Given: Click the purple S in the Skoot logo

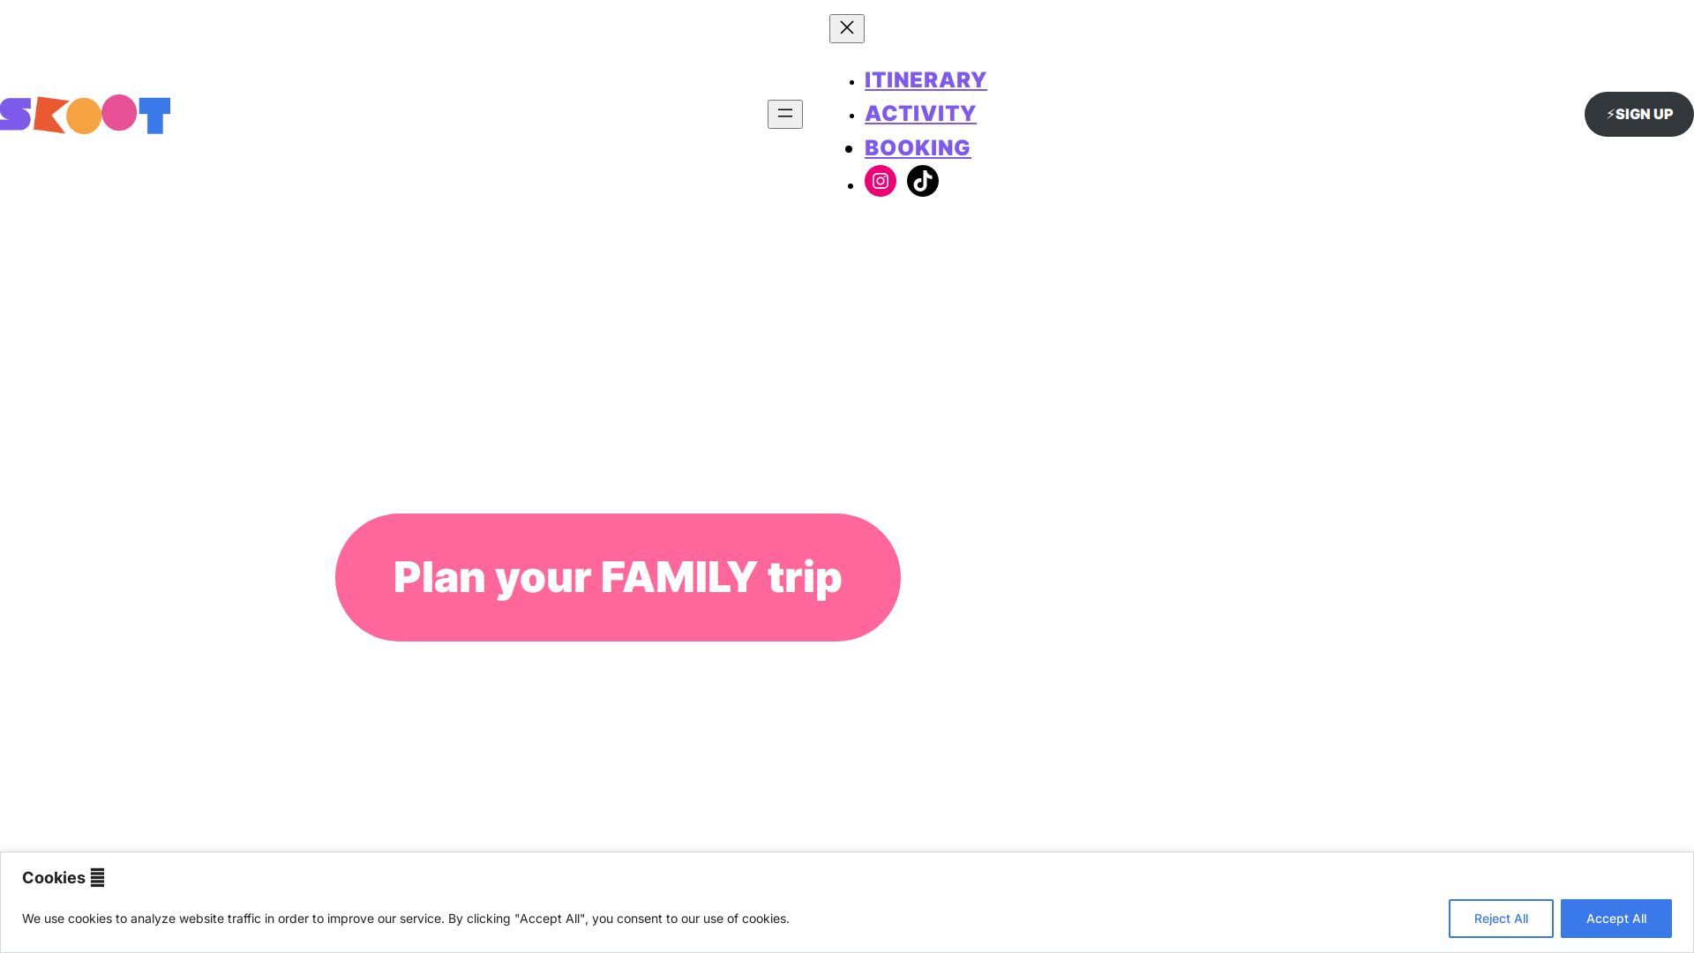Looking at the screenshot, I should [15, 115].
